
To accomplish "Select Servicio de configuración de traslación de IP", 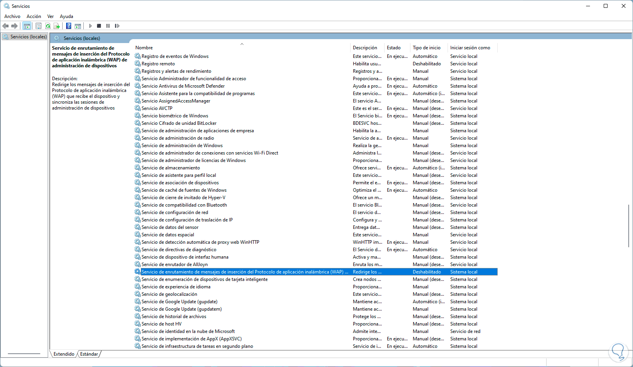I will [x=187, y=220].
